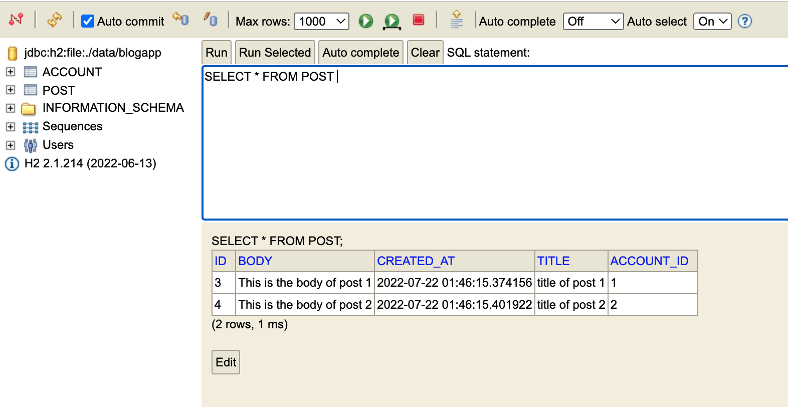The image size is (788, 407).
Task: Click the H2 2.1.214 (2022-06-13) version text
Action: tap(90, 163)
